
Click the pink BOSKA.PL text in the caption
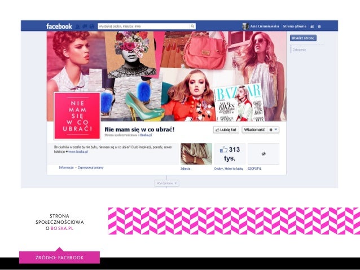[62, 228]
